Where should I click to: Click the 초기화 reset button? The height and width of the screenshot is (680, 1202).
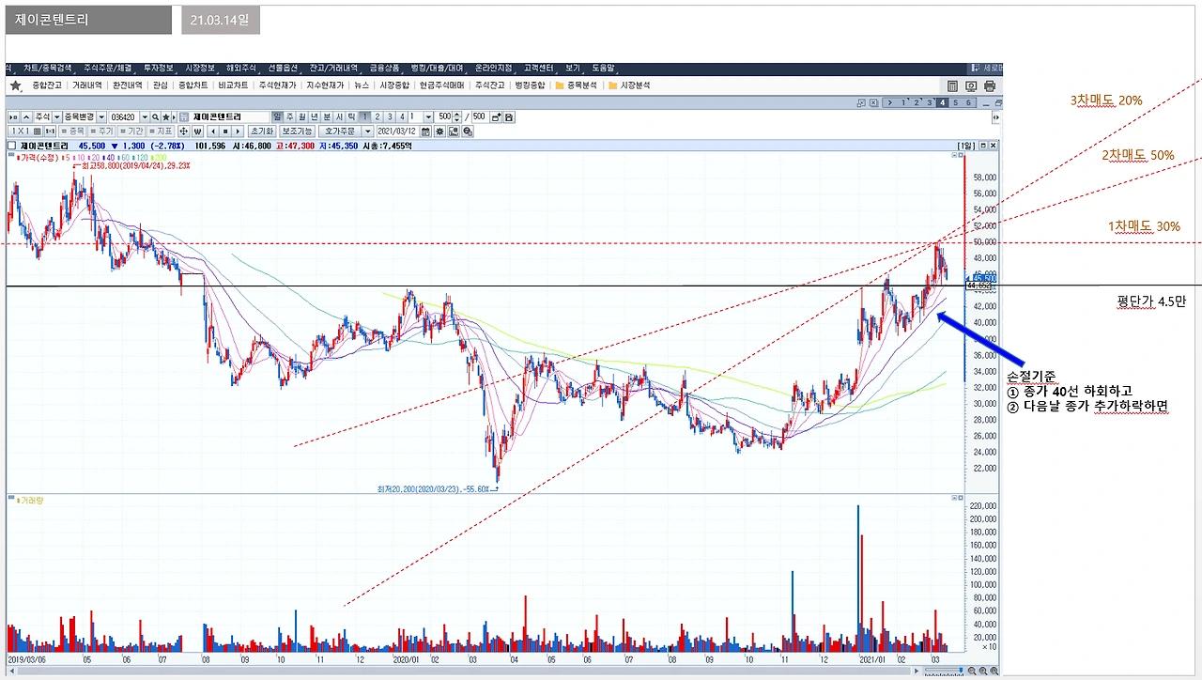point(263,131)
